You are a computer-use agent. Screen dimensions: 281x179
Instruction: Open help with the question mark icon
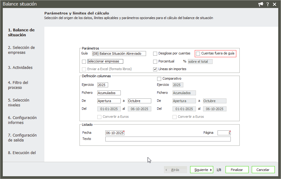click(x=268, y=4)
